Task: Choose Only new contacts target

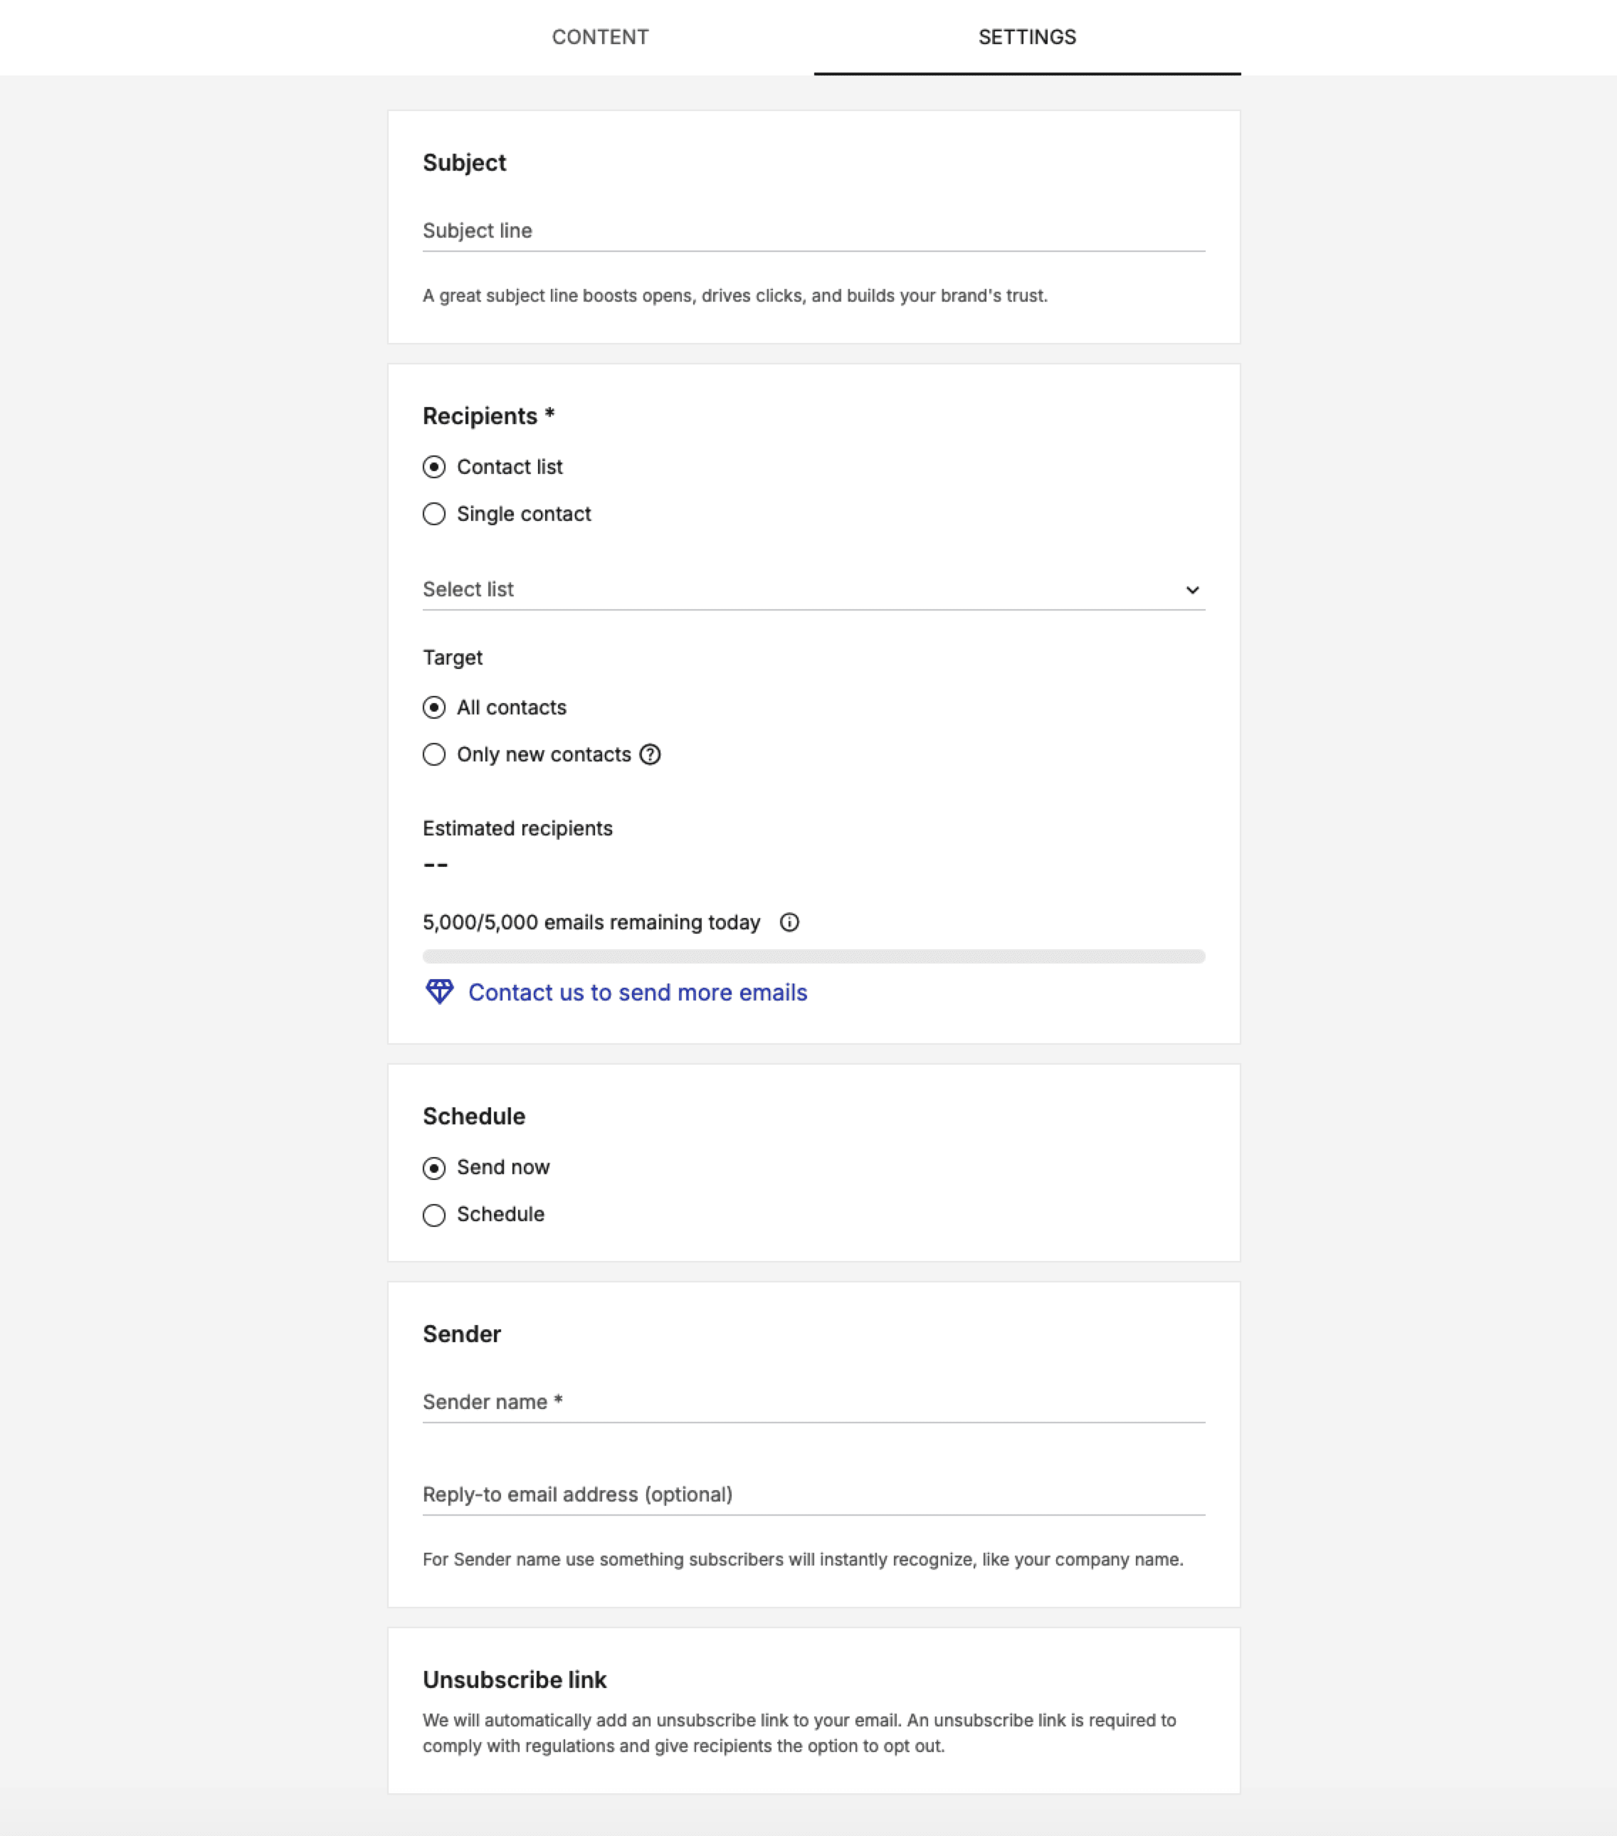Action: (435, 754)
